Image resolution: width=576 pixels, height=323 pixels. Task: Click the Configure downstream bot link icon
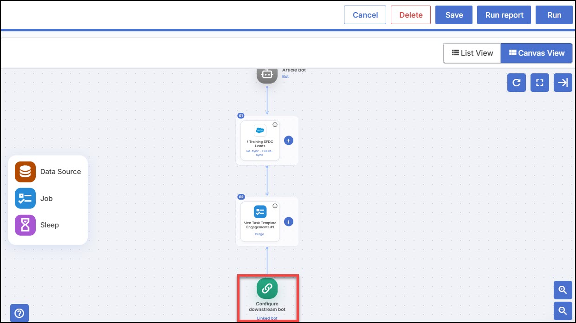[x=267, y=288]
